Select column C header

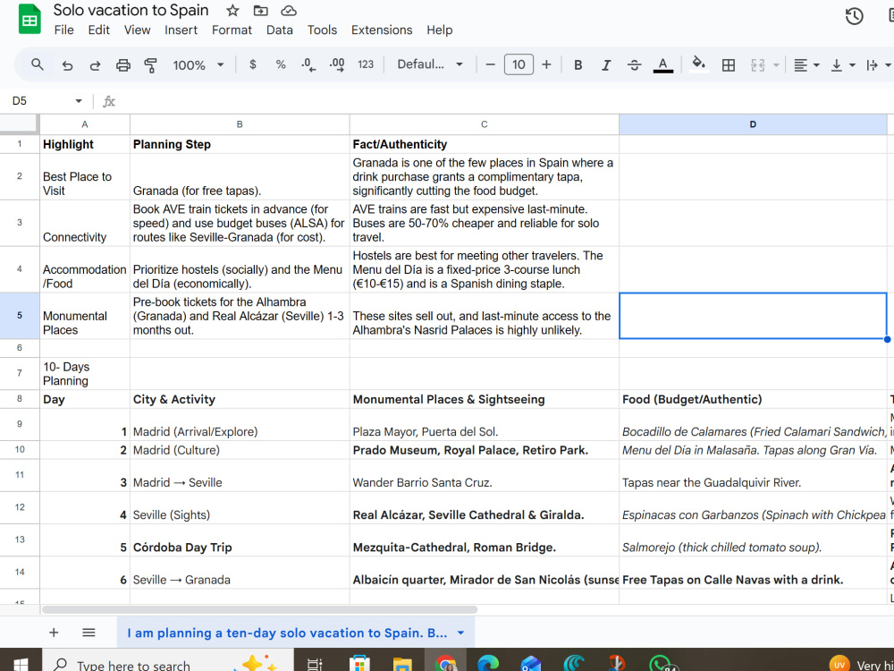pos(484,124)
